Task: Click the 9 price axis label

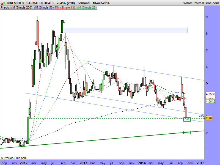Action: tap(207, 17)
